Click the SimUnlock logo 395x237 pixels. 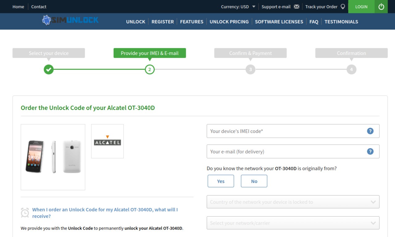pyautogui.click(x=70, y=20)
